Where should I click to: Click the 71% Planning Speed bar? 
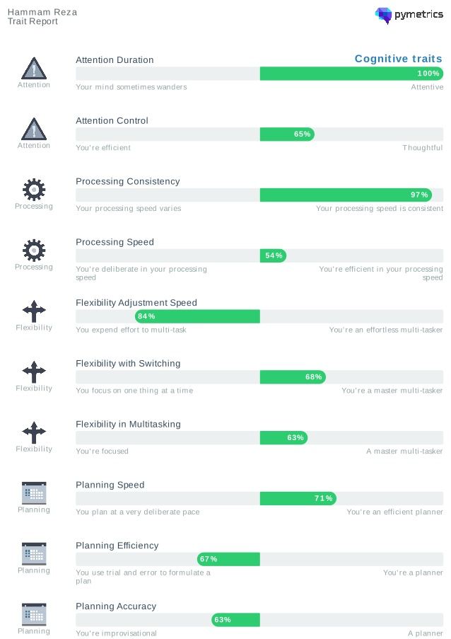pos(298,498)
